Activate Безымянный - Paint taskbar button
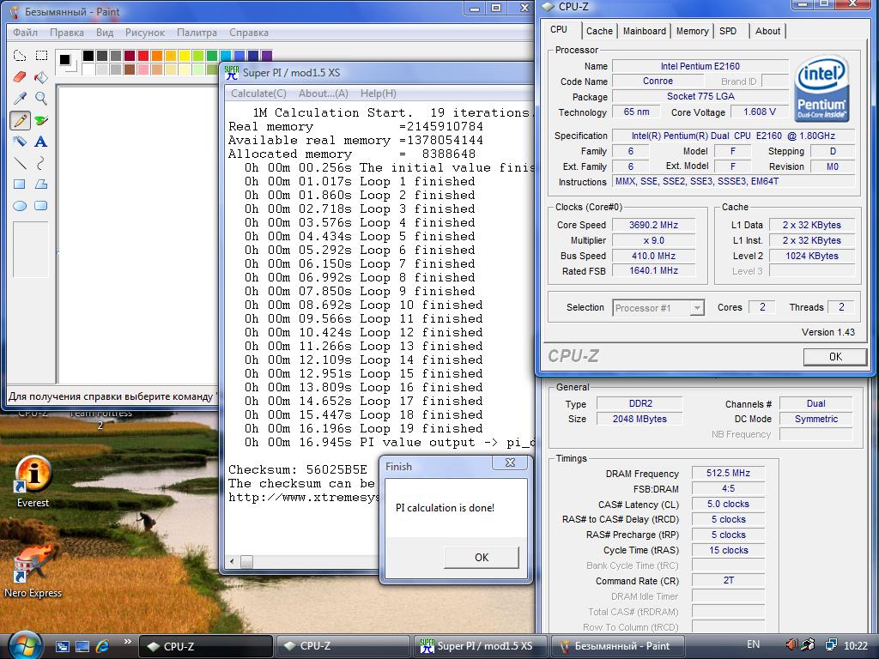The image size is (879, 659). coord(618,646)
